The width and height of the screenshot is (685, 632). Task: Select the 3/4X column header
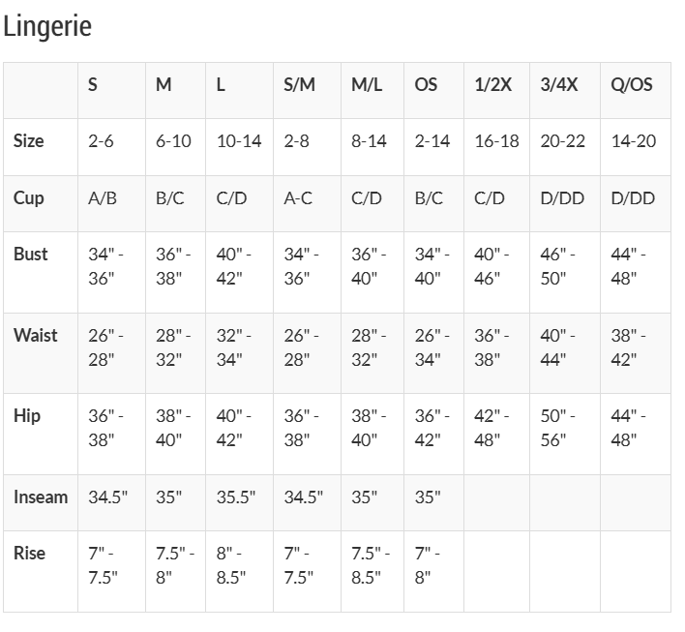pyautogui.click(x=559, y=84)
